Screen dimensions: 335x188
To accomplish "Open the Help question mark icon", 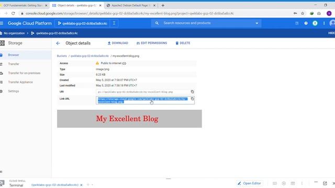I will [306, 23].
